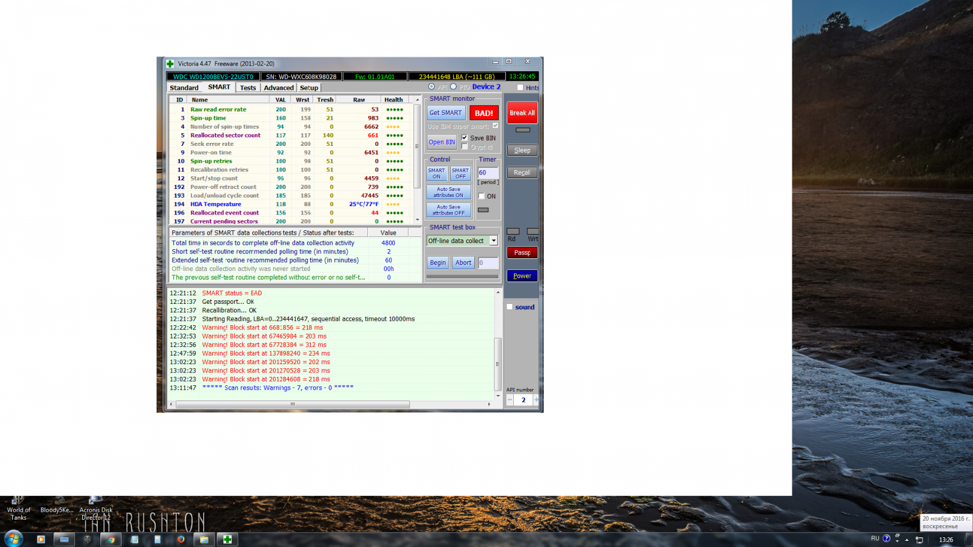This screenshot has height=547, width=973.
Task: Click the Windows Start orb
Action: click(13, 538)
